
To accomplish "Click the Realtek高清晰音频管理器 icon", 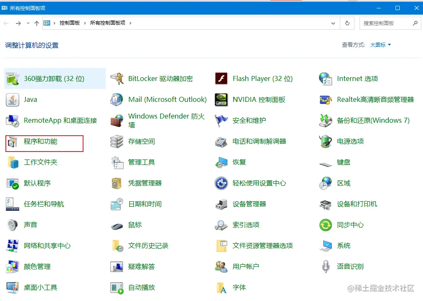I will pos(326,99).
